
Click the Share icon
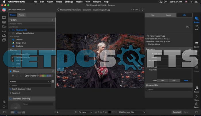tap(196, 98)
